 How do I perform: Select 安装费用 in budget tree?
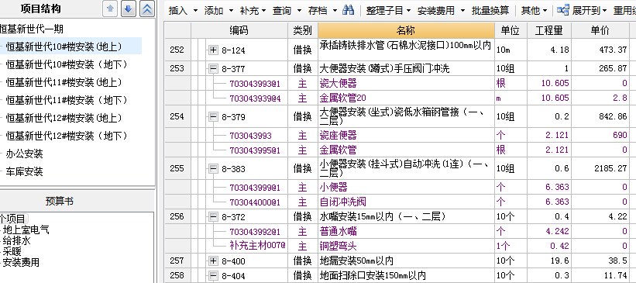[x=21, y=262]
